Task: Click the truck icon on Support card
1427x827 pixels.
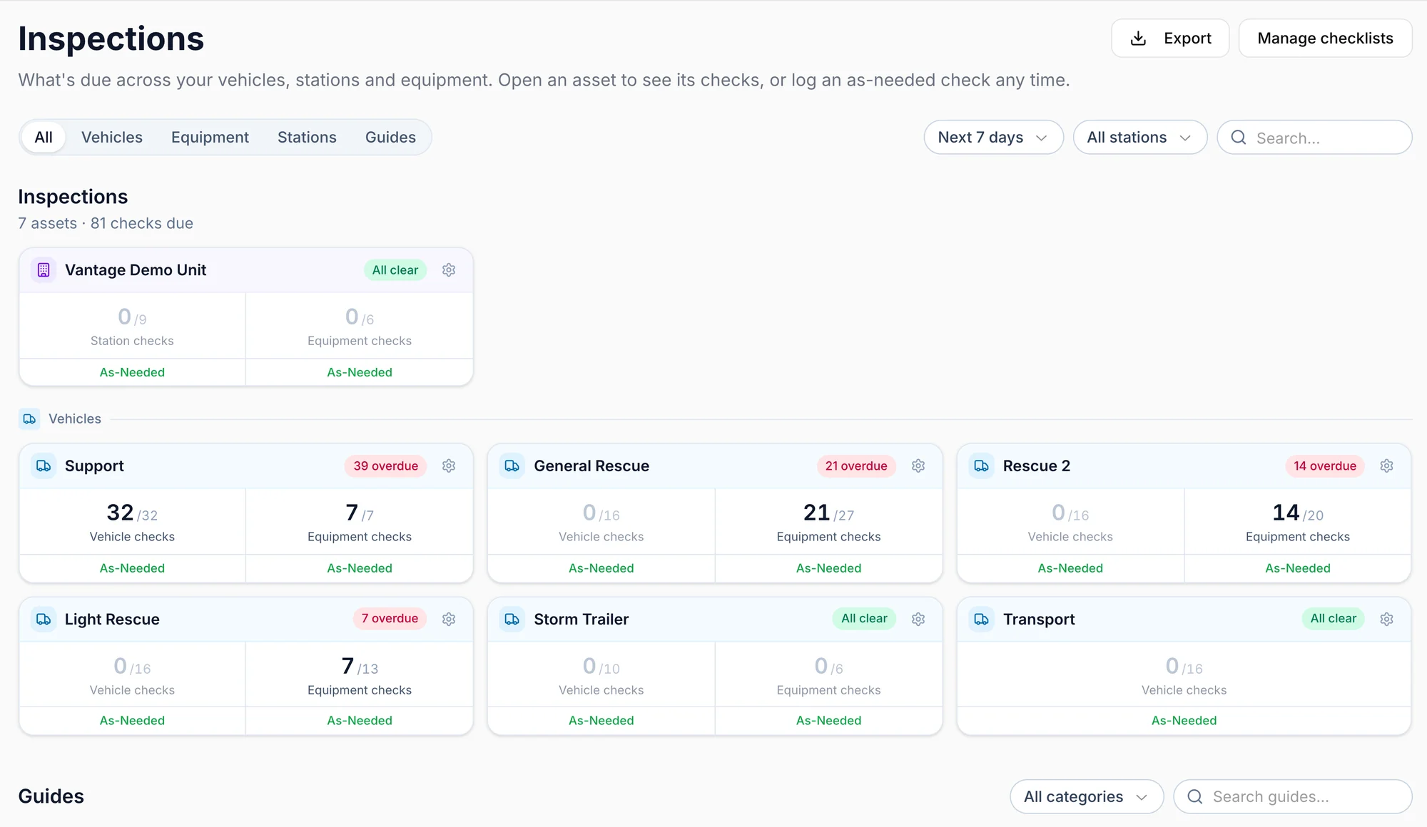Action: [x=44, y=466]
